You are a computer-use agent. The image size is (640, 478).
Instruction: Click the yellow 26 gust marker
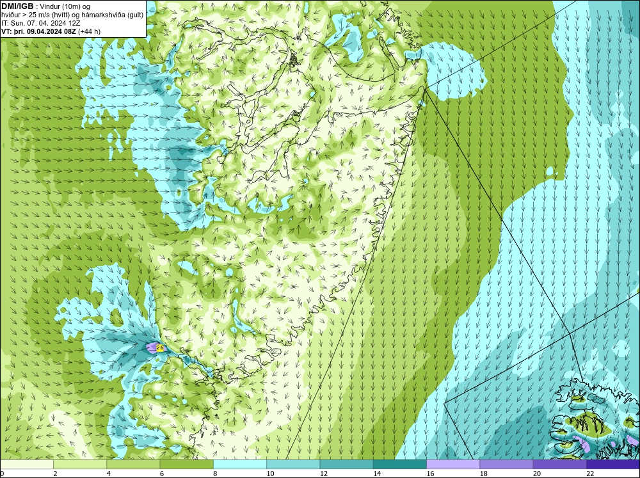coord(160,348)
